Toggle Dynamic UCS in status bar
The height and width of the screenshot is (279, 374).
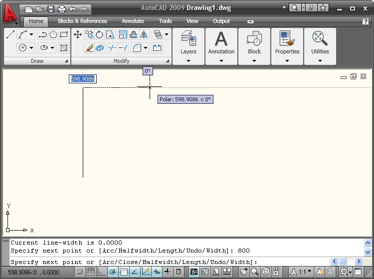point(146,272)
